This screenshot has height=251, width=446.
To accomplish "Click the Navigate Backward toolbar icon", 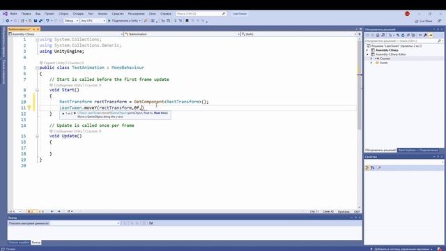I will tap(8, 21).
